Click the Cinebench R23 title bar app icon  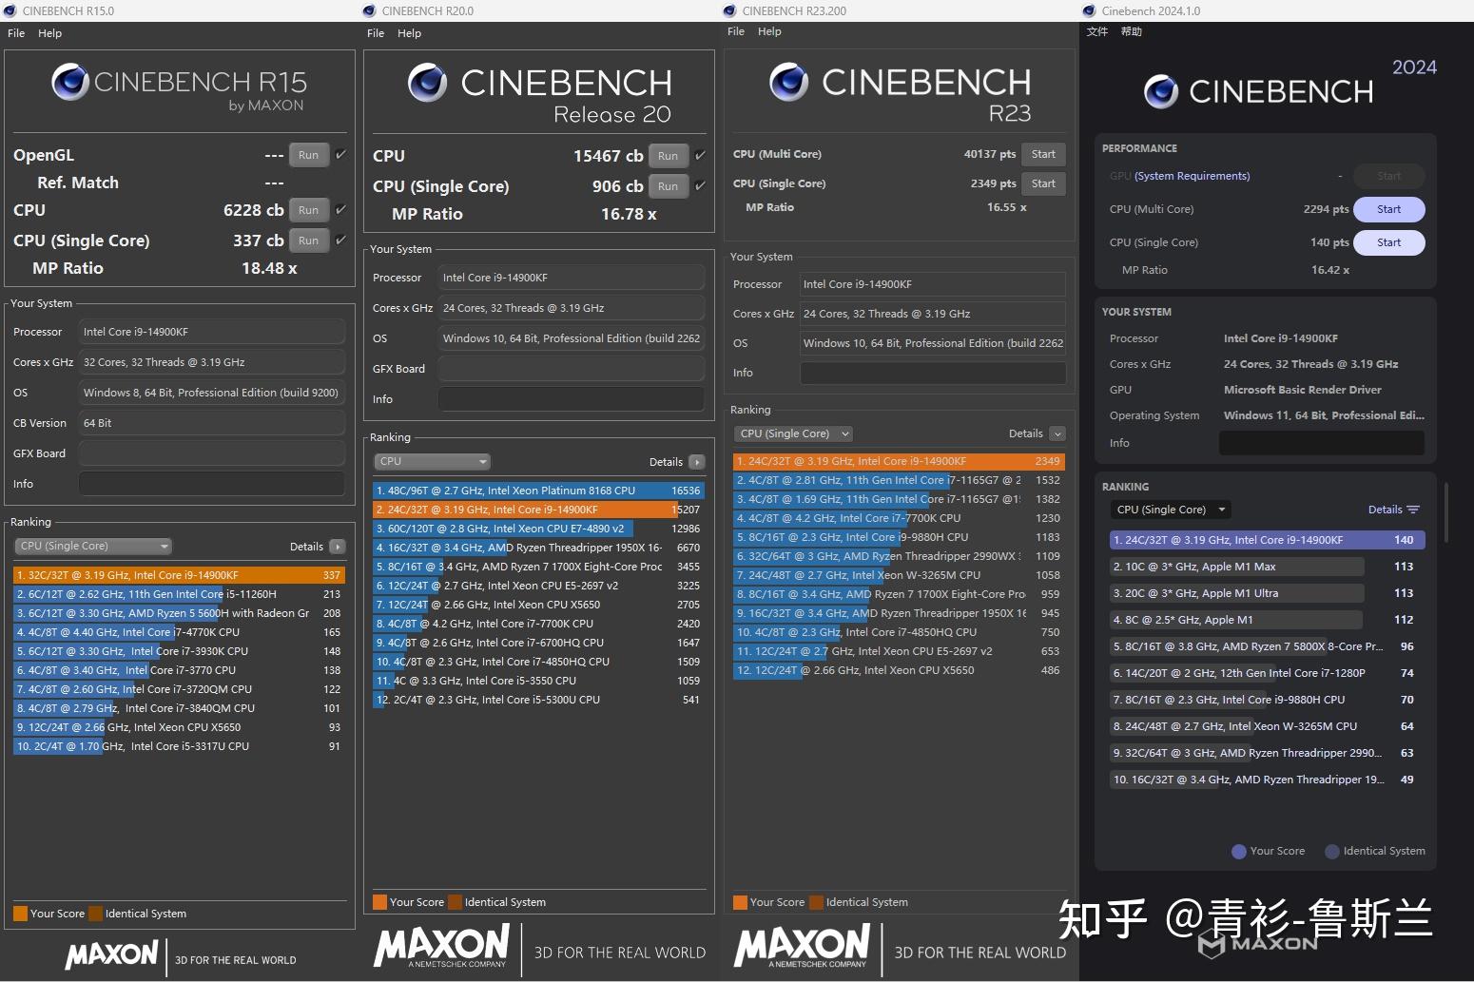click(729, 10)
